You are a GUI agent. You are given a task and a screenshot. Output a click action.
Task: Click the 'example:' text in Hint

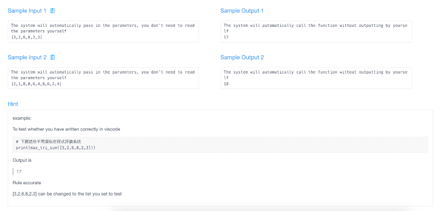tap(22, 118)
